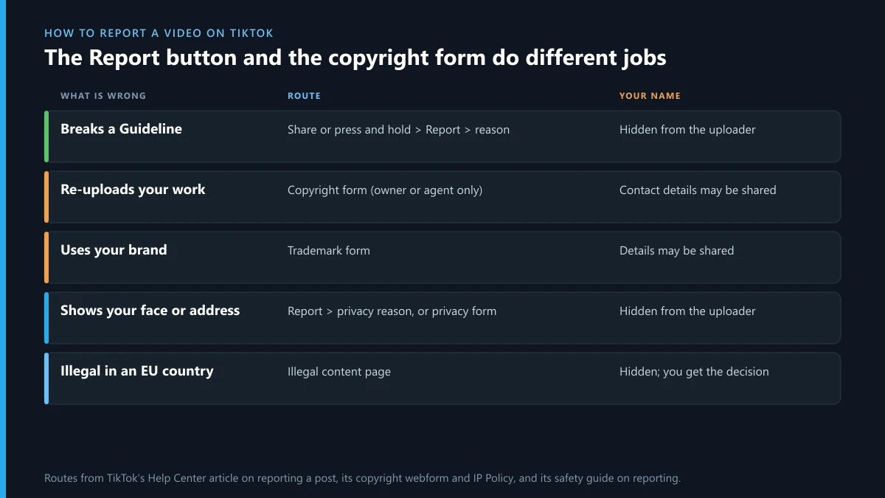Click 'Report > privacy reason, or privacy form'
This screenshot has height=498, width=885.
pyautogui.click(x=392, y=311)
